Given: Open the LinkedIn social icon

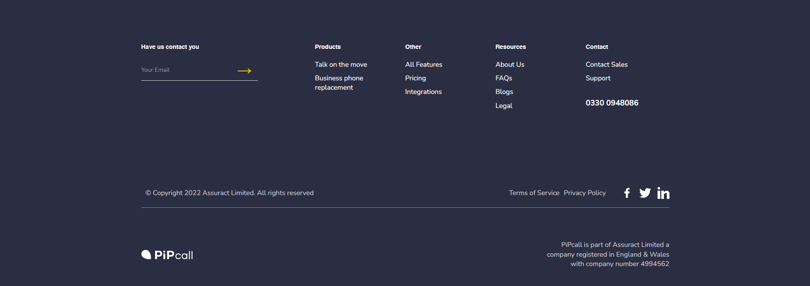Looking at the screenshot, I should 663,193.
